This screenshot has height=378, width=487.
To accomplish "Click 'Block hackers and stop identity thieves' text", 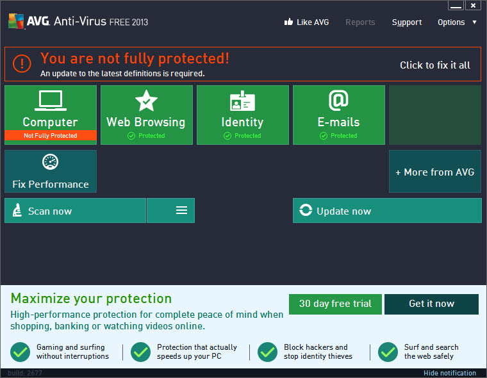I will coord(318,352).
